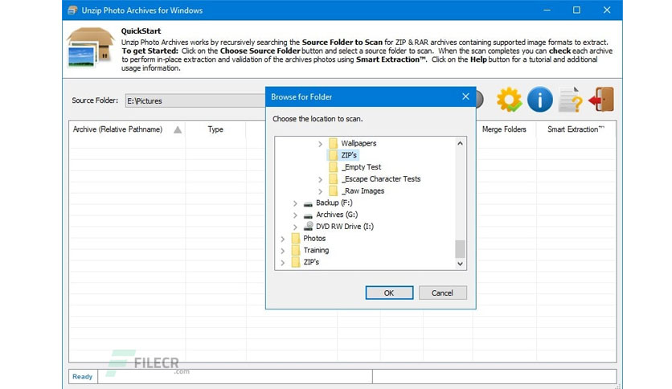Click the QuickStart box photo icon

click(90, 47)
